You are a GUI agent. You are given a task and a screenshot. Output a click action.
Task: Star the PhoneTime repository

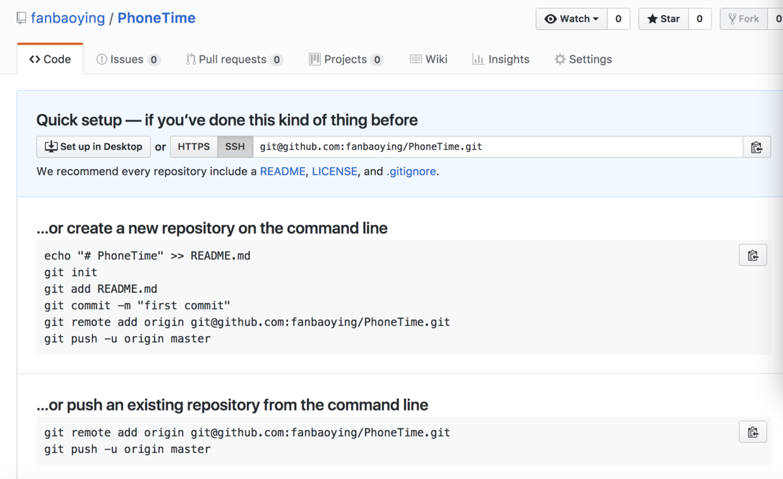664,19
